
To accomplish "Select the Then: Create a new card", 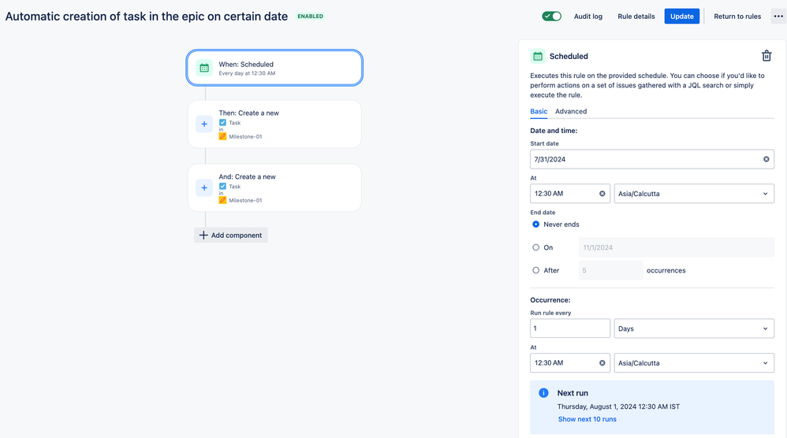I will pos(274,124).
